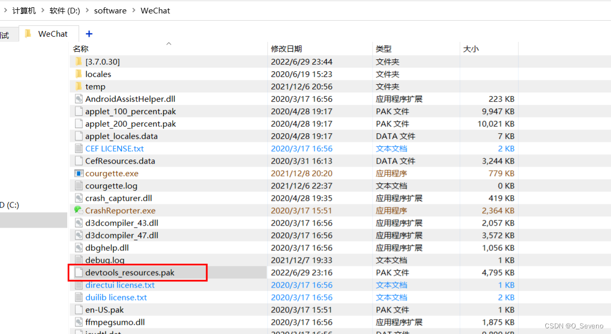This screenshot has width=611, height=334.
Task: Click devtools_resources.pak file icon
Action: tap(79, 273)
